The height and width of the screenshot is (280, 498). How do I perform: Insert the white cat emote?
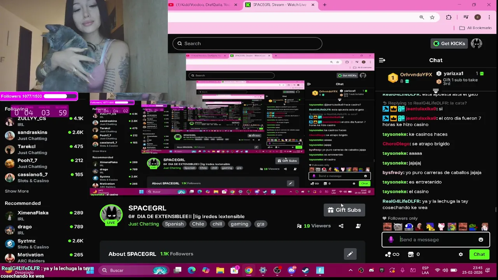398,227
